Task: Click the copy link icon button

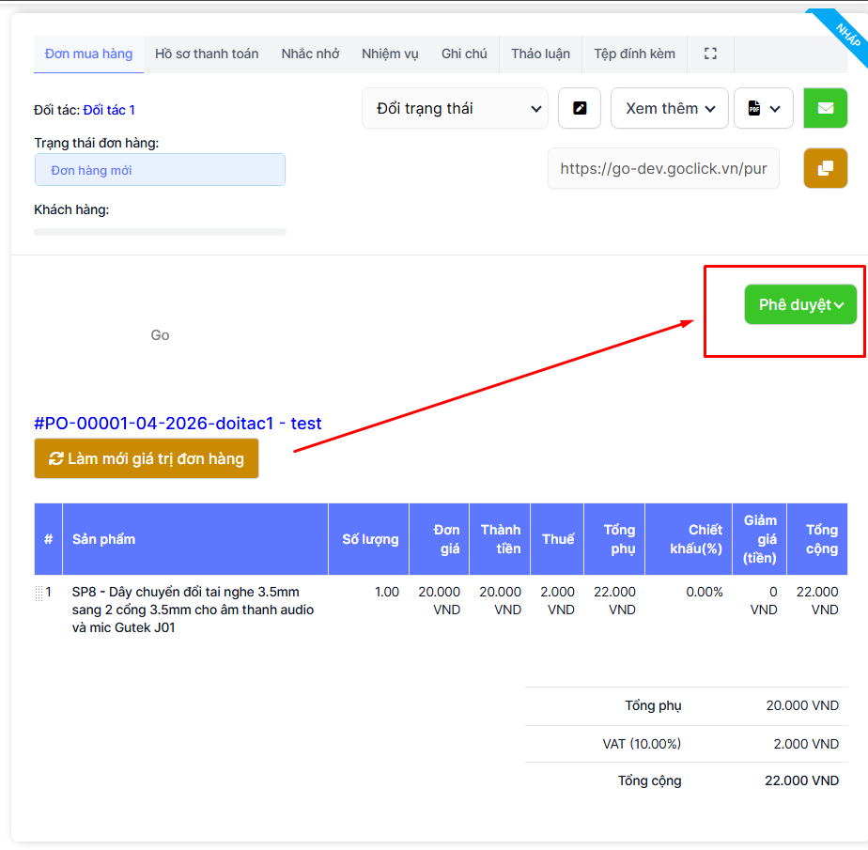Action: coord(825,168)
